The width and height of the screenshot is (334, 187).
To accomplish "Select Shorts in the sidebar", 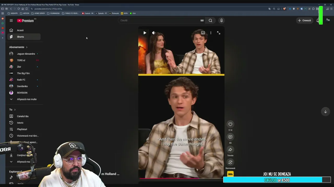I will pos(24,37).
